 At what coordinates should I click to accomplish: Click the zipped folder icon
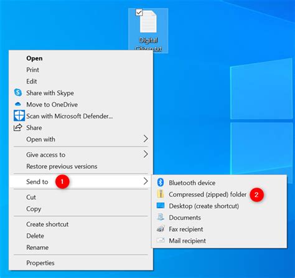(x=161, y=194)
